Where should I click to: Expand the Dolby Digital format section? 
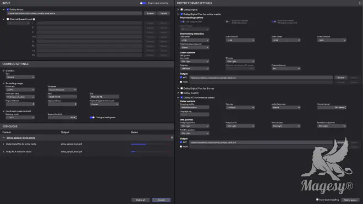tap(178, 10)
